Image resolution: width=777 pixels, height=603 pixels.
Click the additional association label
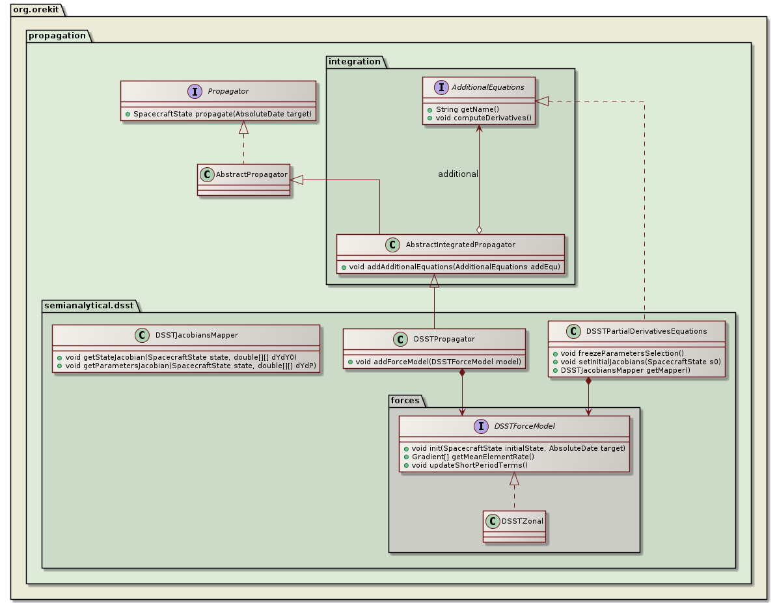(x=459, y=174)
